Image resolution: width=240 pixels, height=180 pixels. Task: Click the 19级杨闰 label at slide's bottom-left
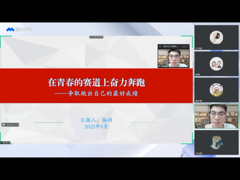click(x=5, y=143)
